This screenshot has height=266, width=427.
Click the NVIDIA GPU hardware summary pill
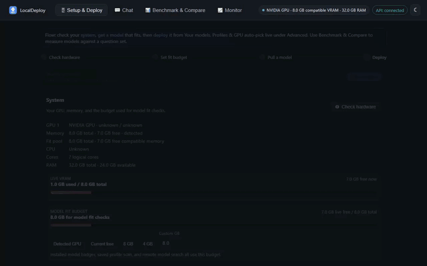[x=313, y=10]
